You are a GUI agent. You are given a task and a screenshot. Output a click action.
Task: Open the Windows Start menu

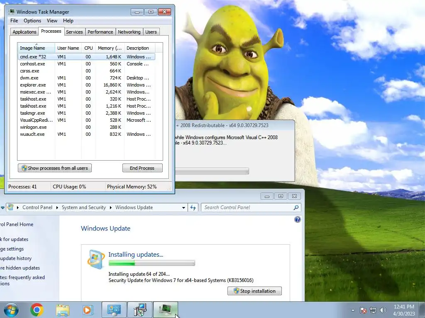pos(11,310)
